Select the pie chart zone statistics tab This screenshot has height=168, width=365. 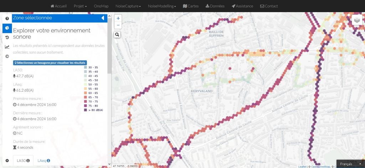7,28
